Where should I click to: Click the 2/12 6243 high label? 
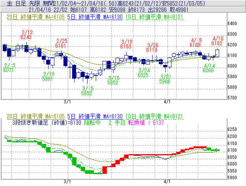[x=26, y=35]
